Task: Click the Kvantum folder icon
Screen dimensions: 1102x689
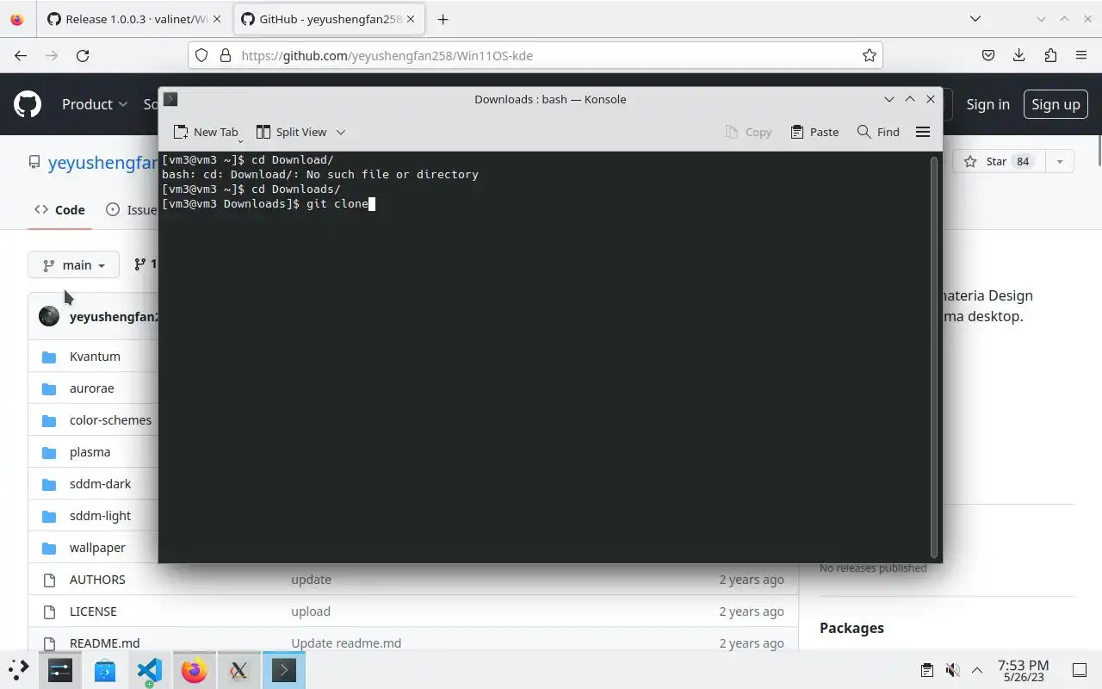Action: [49, 357]
